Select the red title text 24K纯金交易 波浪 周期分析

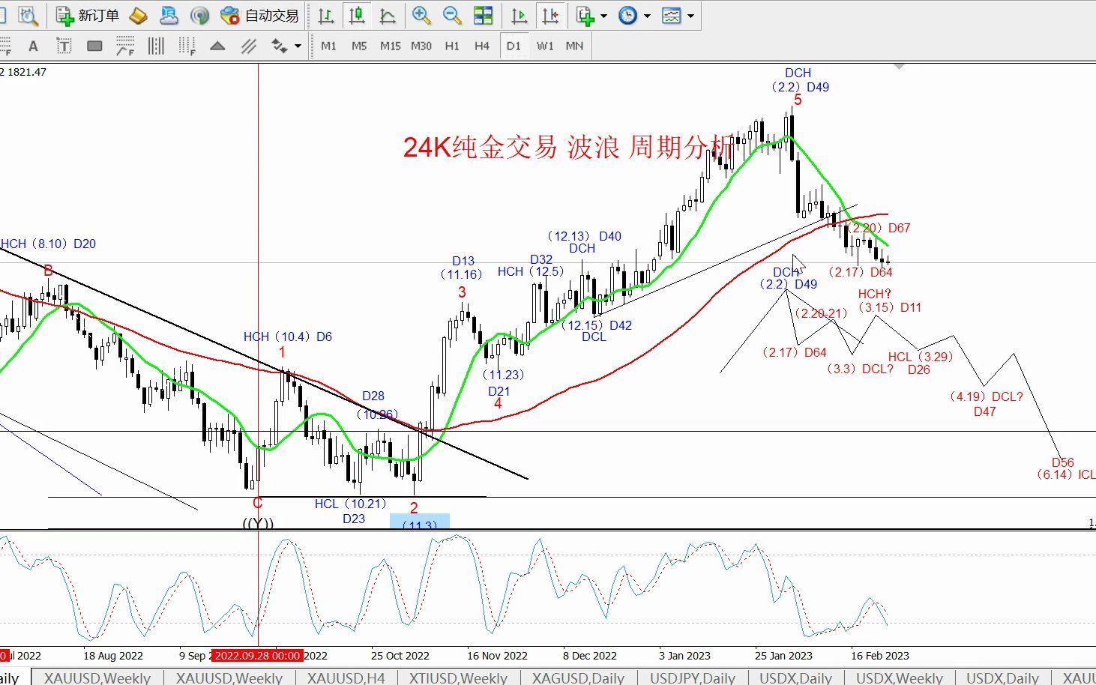point(568,147)
